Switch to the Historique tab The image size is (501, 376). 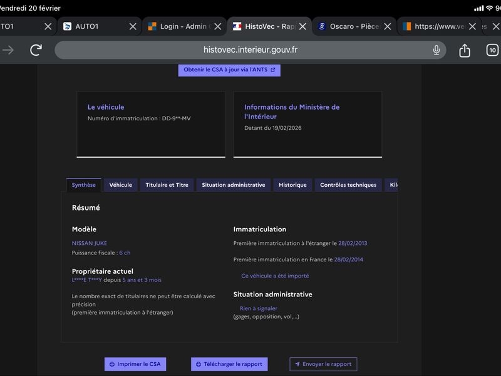(292, 185)
